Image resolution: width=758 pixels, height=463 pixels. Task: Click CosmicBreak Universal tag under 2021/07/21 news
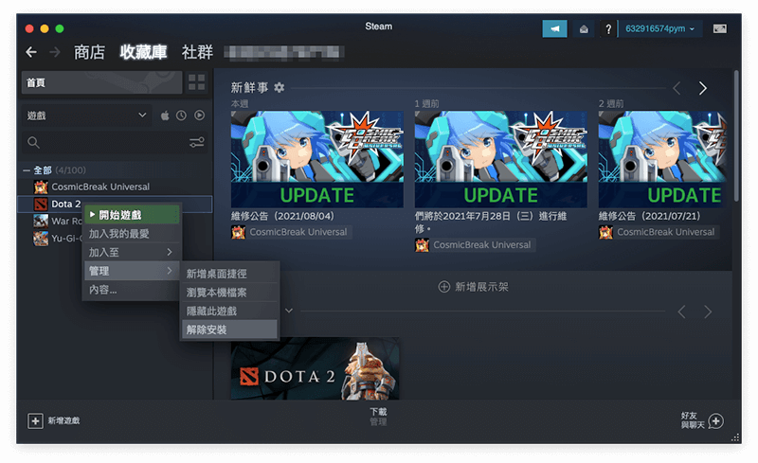click(666, 233)
